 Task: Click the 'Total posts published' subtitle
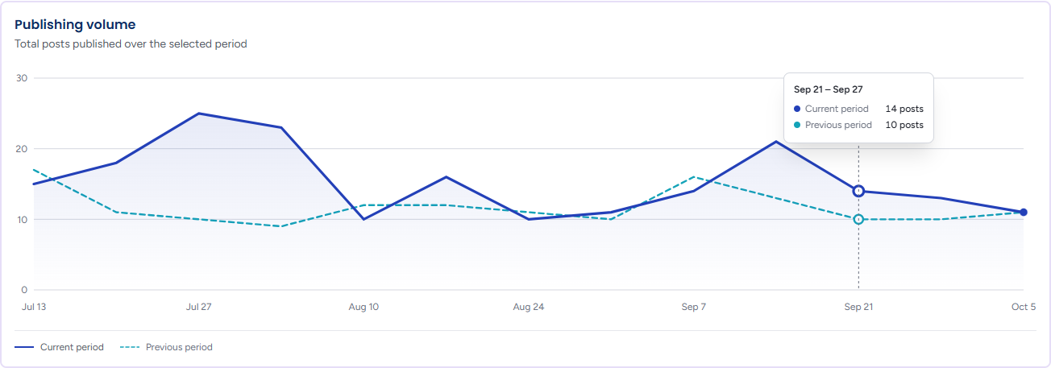(x=131, y=43)
